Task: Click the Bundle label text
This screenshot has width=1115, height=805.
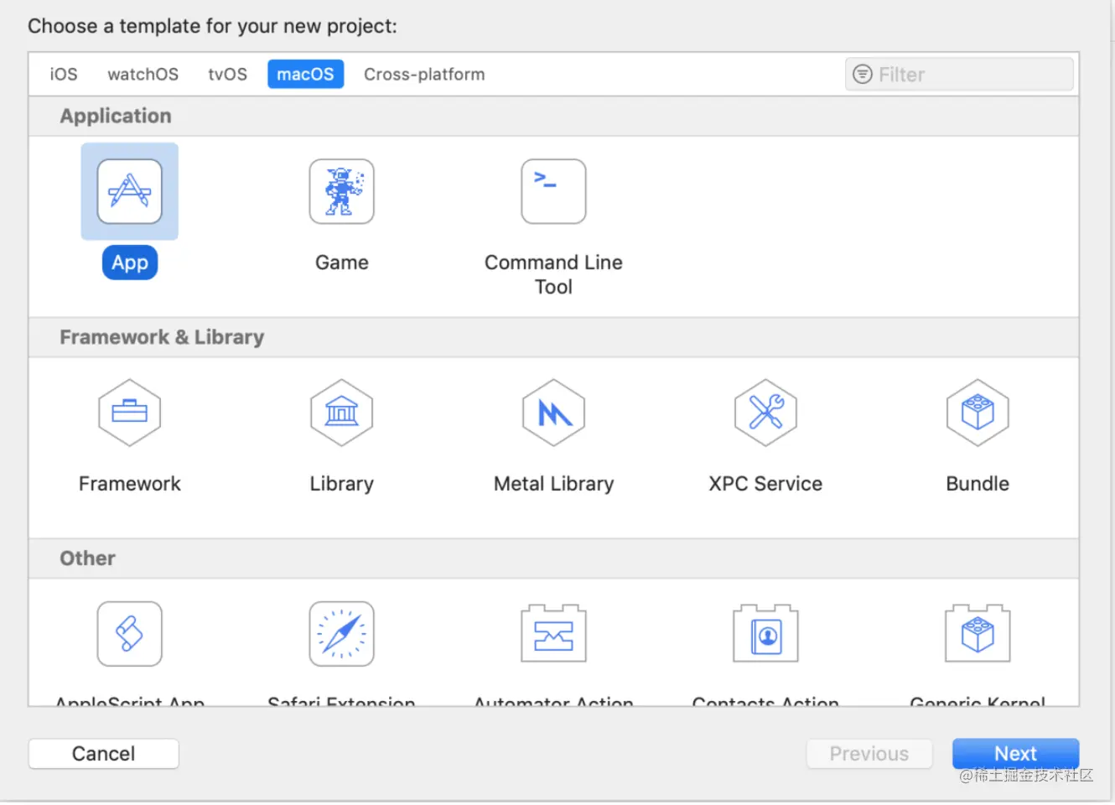Action: coord(978,484)
